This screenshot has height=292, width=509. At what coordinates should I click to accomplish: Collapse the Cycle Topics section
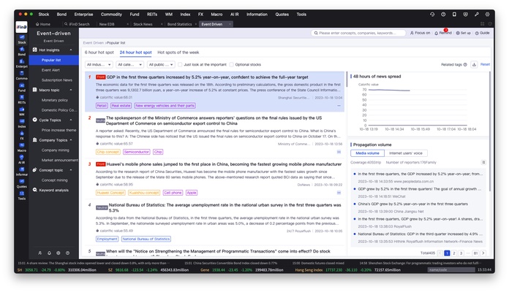pyautogui.click(x=71, y=120)
